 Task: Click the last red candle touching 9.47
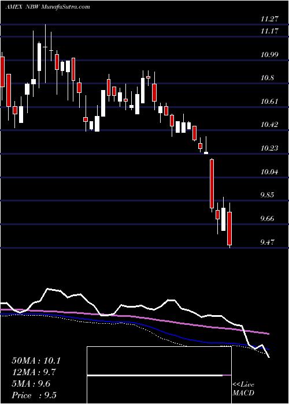coord(229,229)
